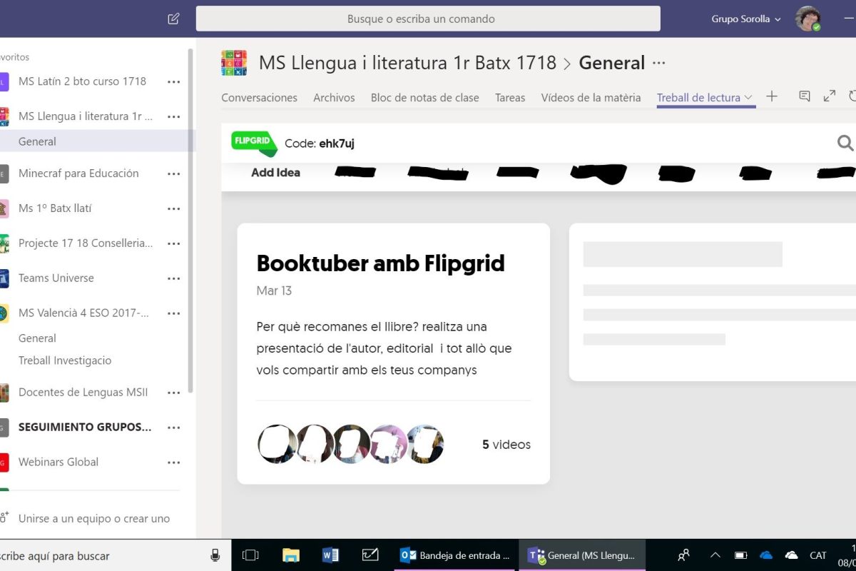Open more options ellipsis beside General title
This screenshot has width=856, height=571.
coord(659,63)
